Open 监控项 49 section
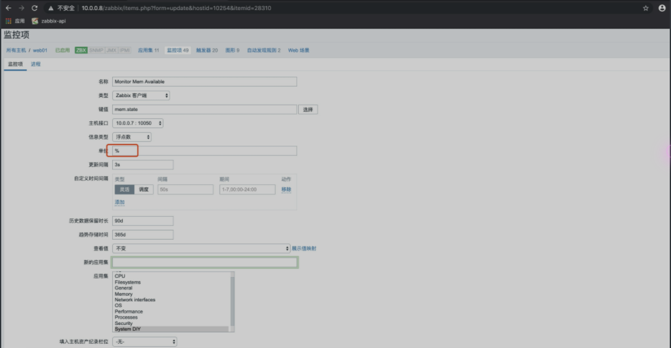 coord(178,50)
